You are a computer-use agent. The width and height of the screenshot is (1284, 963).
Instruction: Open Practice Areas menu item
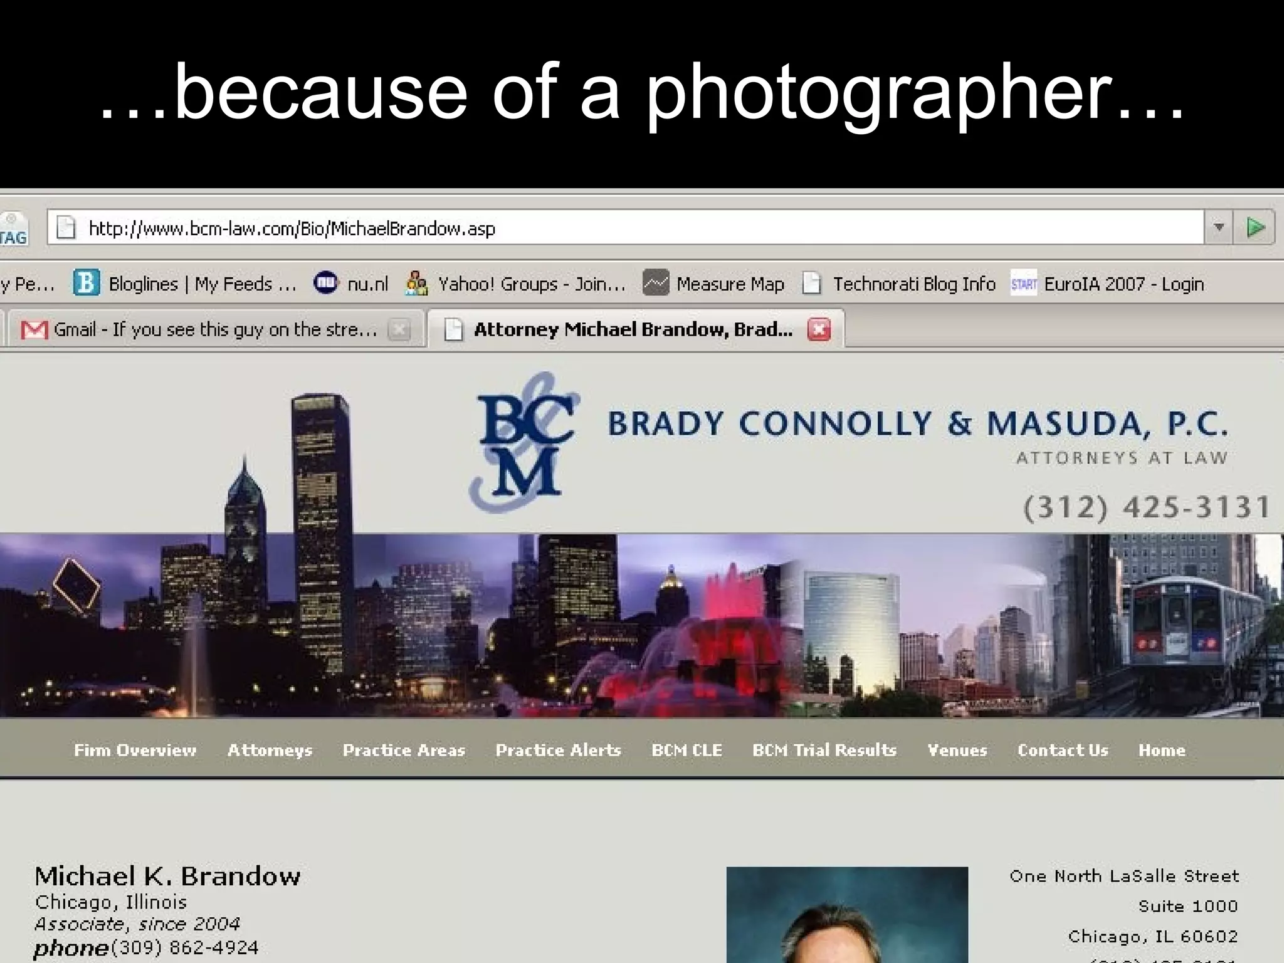point(404,750)
